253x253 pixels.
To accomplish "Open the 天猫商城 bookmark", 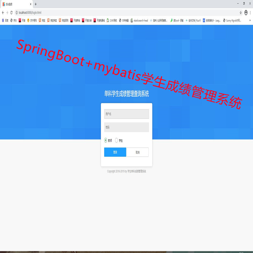I will 75,20.
